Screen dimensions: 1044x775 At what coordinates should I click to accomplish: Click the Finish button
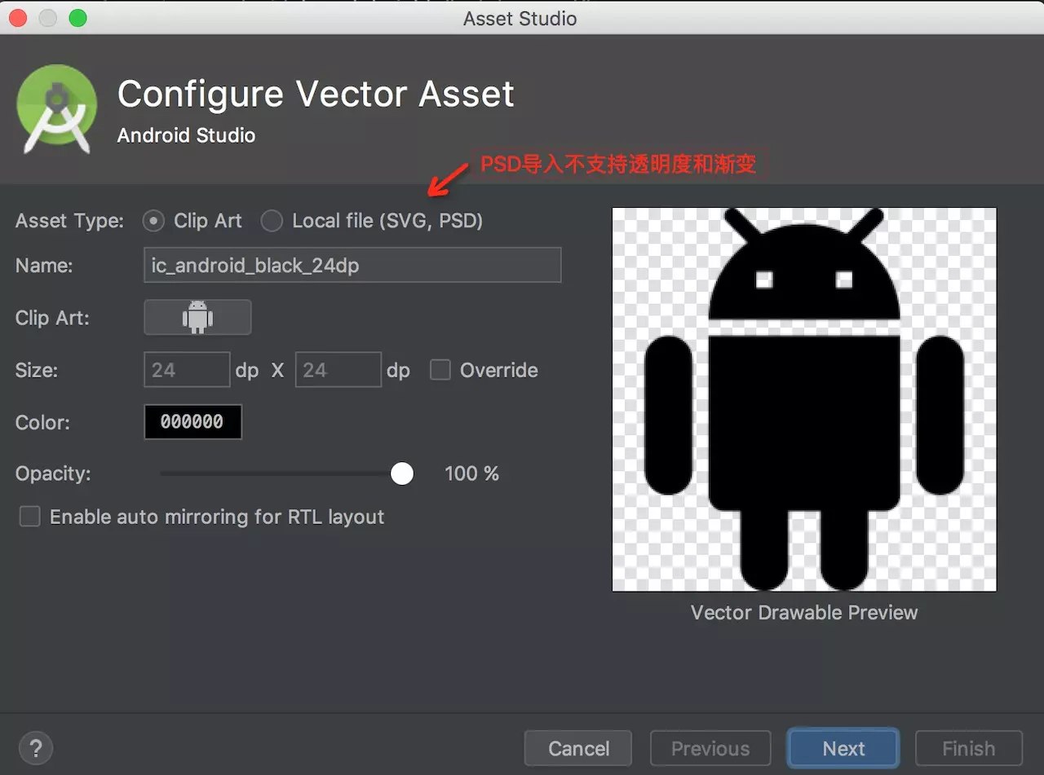(x=969, y=748)
